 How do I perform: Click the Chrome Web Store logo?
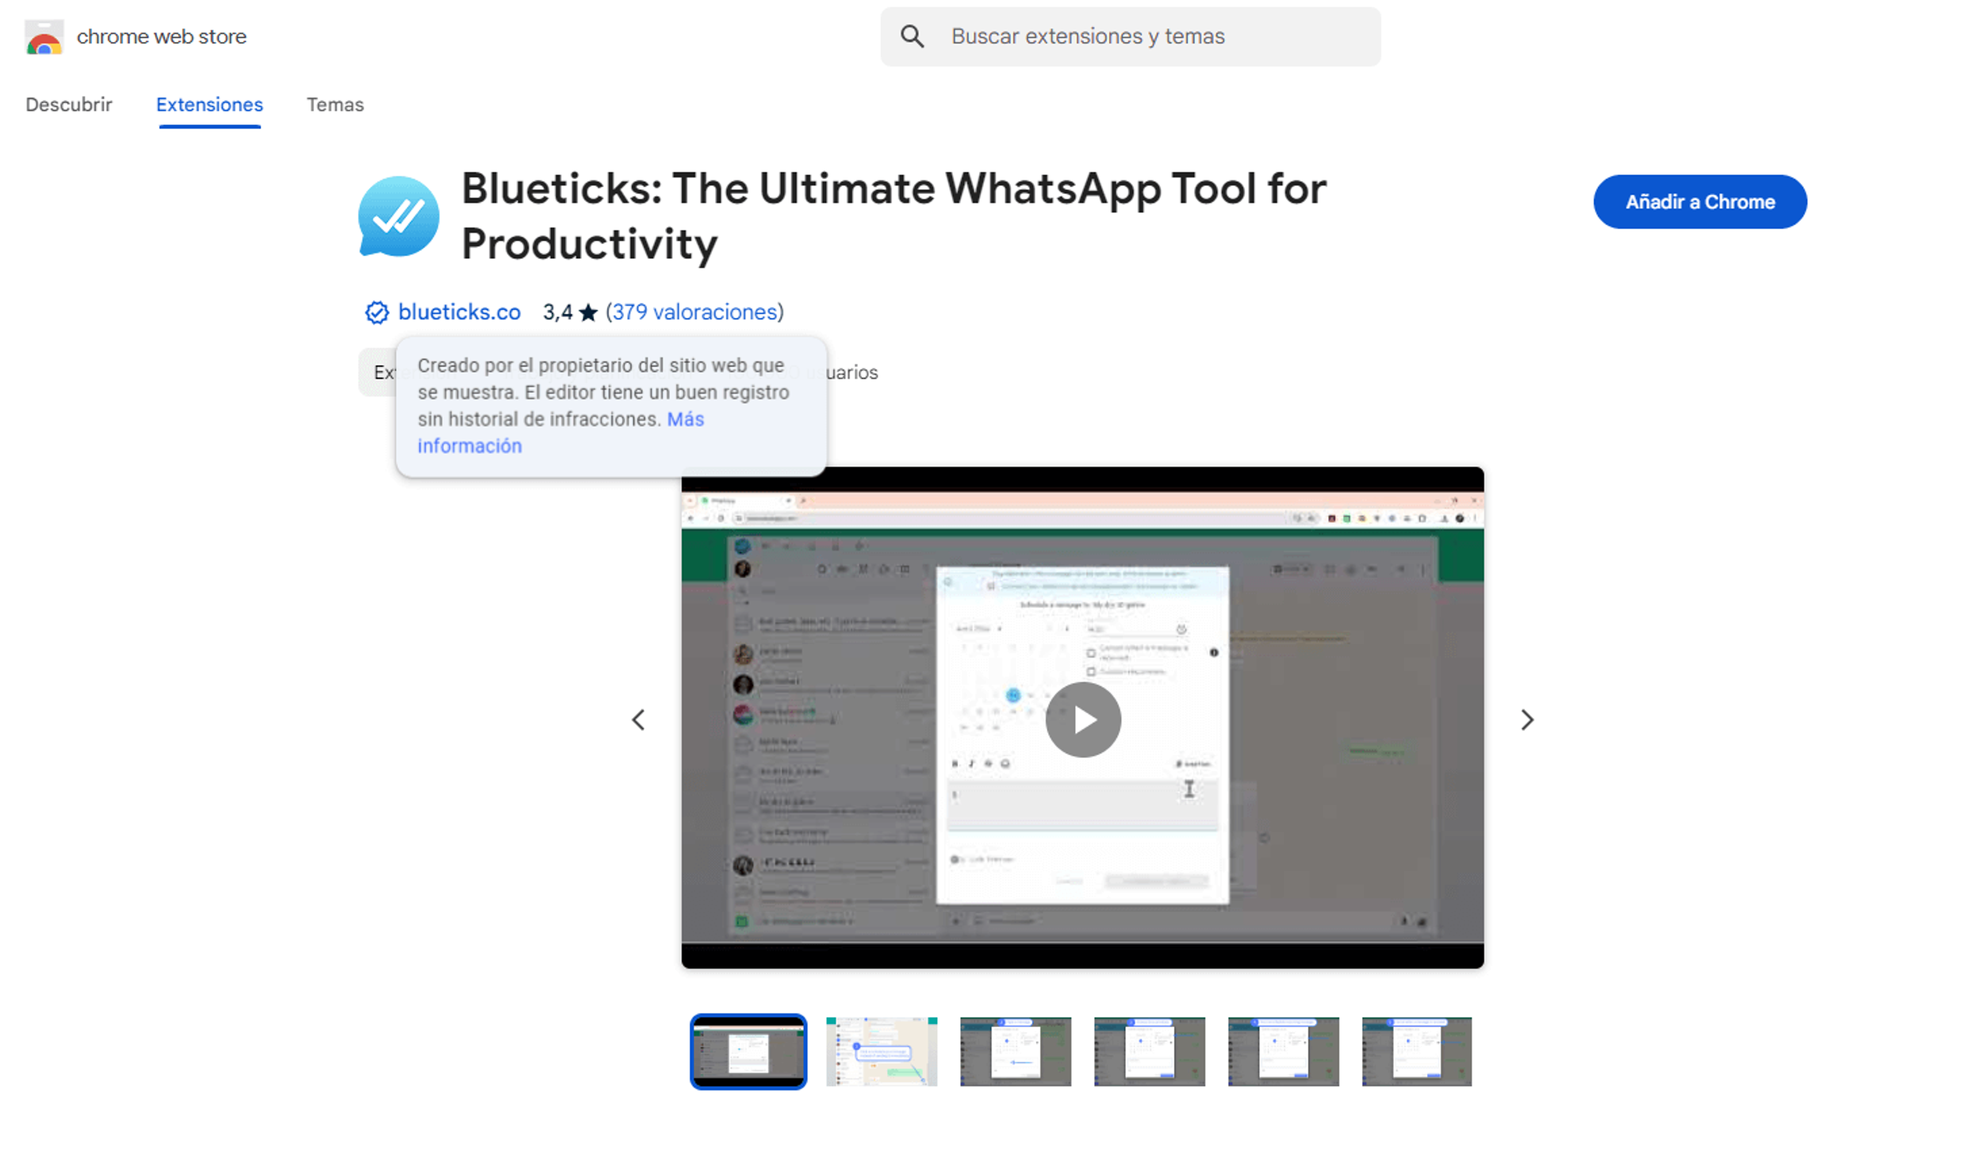[44, 37]
